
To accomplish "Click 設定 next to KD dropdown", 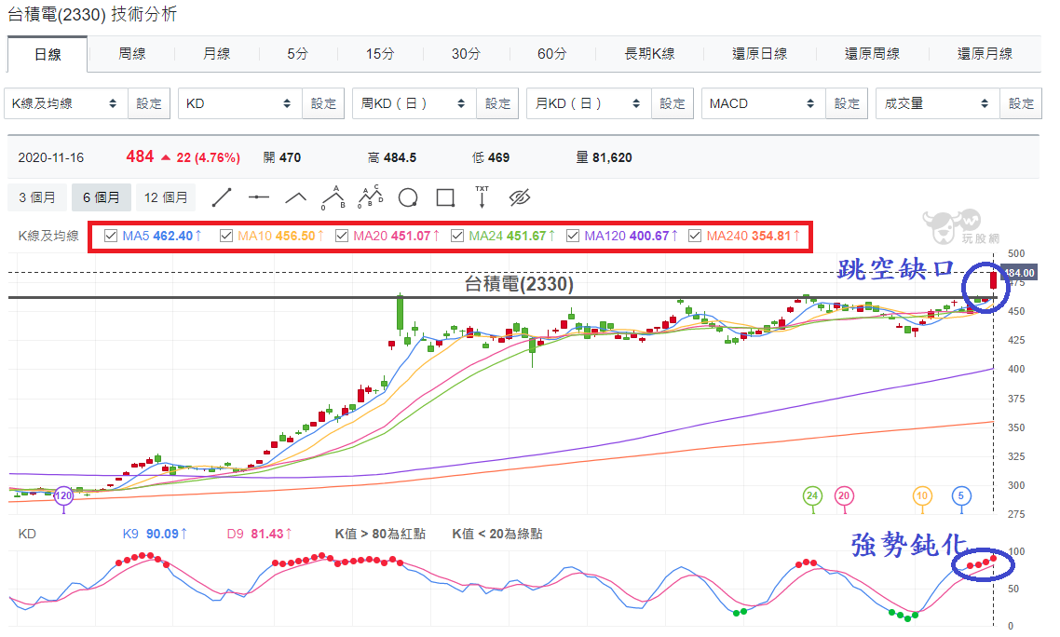I will coord(323,103).
